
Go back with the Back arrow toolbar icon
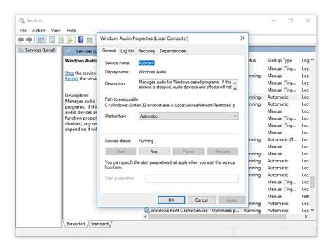pos(20,40)
